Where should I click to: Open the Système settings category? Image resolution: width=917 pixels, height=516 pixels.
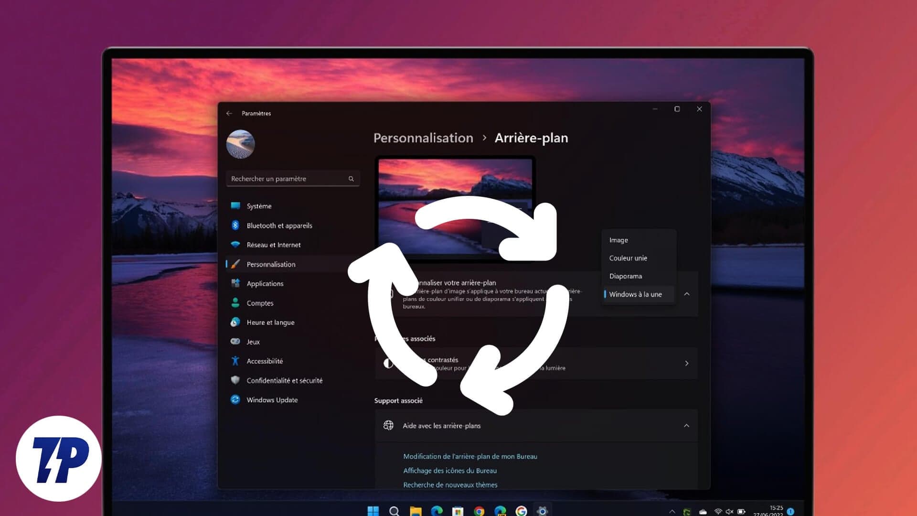(259, 206)
